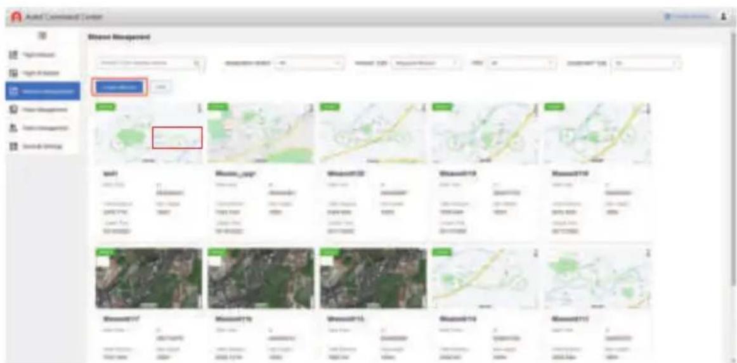Image resolution: width=737 pixels, height=363 pixels.
Task: Select the sidebar item with the person icon
Action: tap(41, 128)
